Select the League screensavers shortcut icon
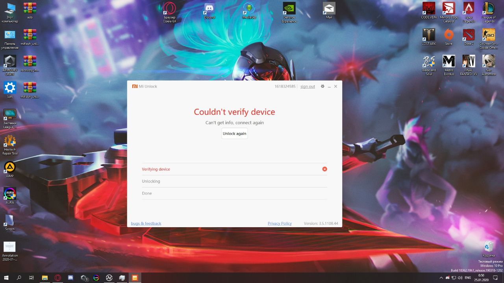This screenshot has height=283, width=504. [x=10, y=118]
